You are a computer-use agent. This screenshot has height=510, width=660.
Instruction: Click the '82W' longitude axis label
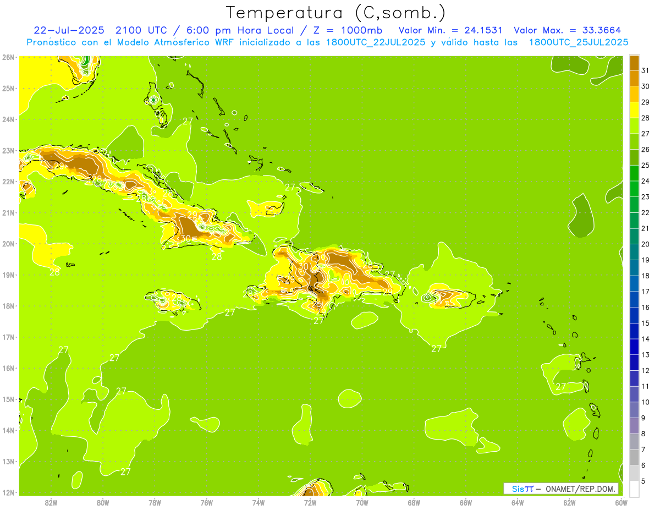pos(51,502)
